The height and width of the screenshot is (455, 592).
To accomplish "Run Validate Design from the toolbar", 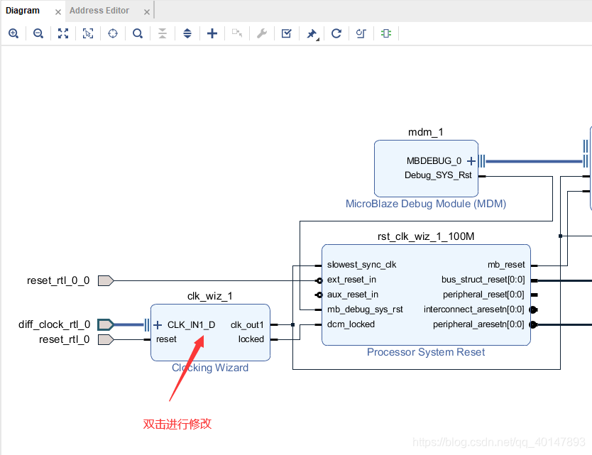I will [x=286, y=33].
